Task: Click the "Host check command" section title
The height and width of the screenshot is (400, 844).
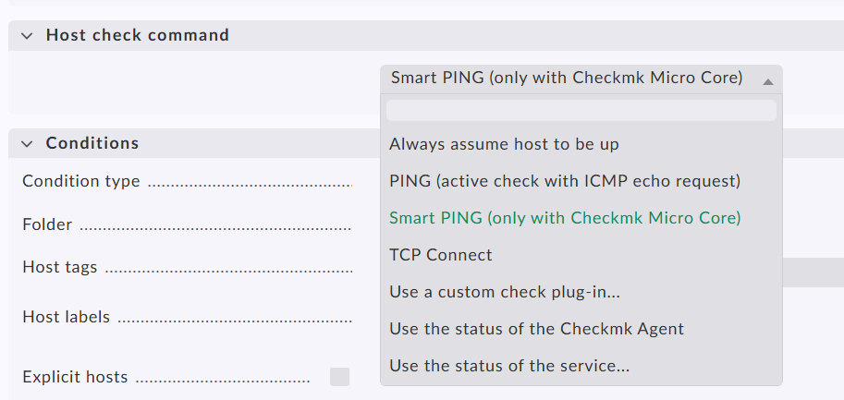Action: tap(138, 36)
